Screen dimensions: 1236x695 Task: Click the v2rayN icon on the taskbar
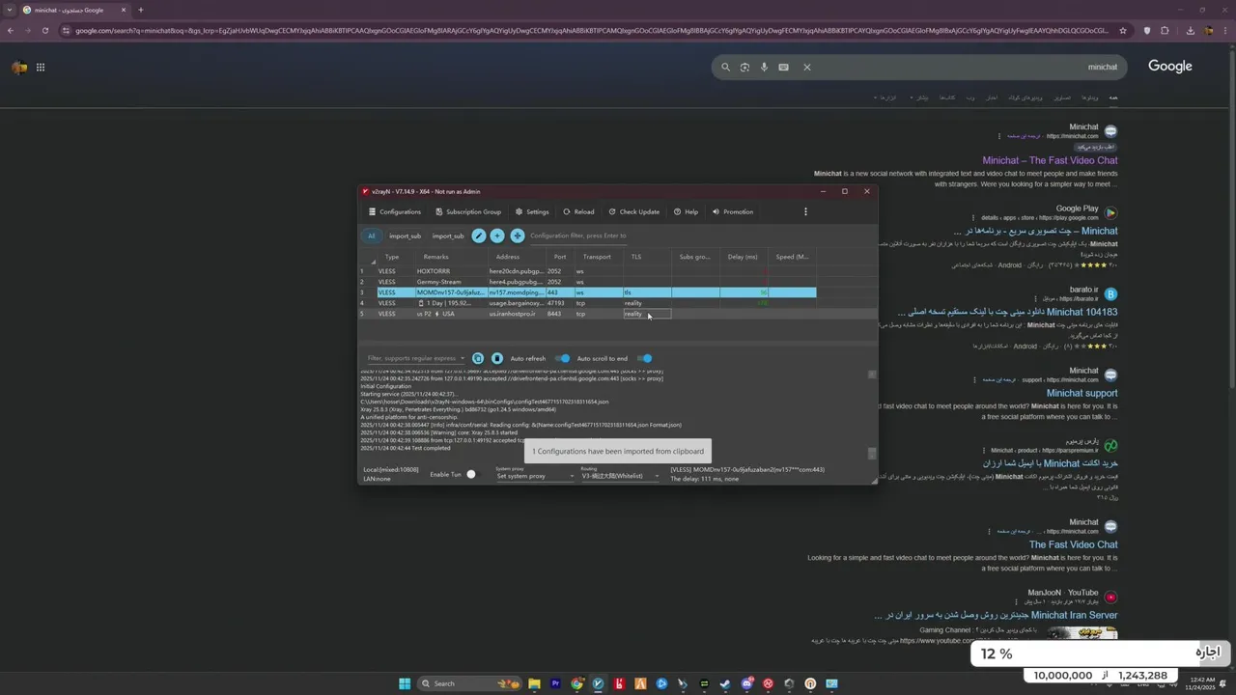tap(598, 683)
